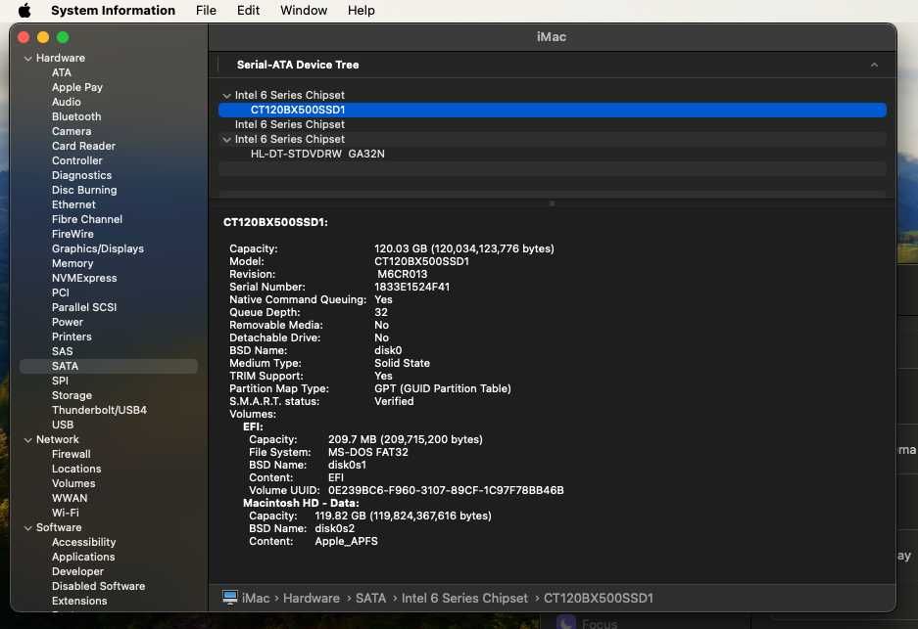
Task: Open the Window menu
Action: click(x=304, y=11)
